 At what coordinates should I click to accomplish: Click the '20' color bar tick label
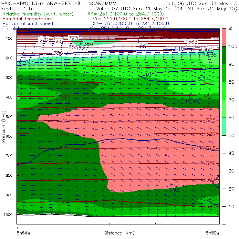(231, 189)
